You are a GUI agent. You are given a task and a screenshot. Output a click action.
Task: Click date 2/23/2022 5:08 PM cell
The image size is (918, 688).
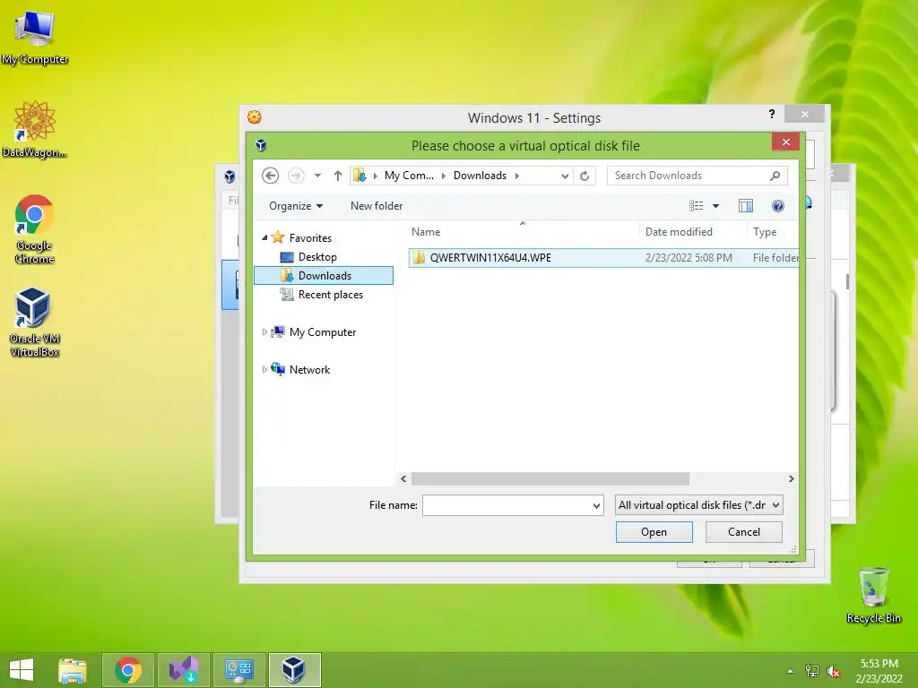688,257
